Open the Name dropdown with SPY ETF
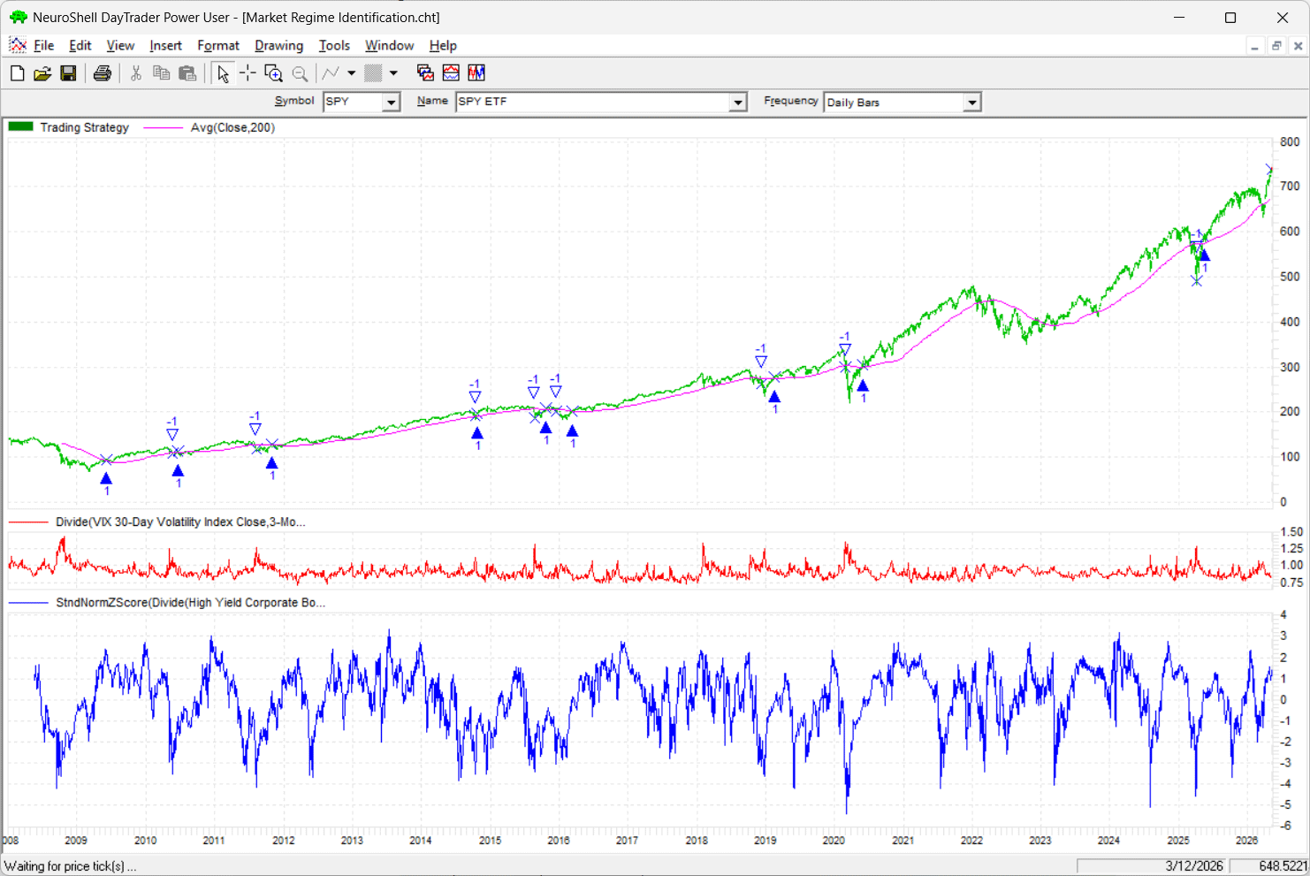This screenshot has width=1310, height=876. point(738,103)
